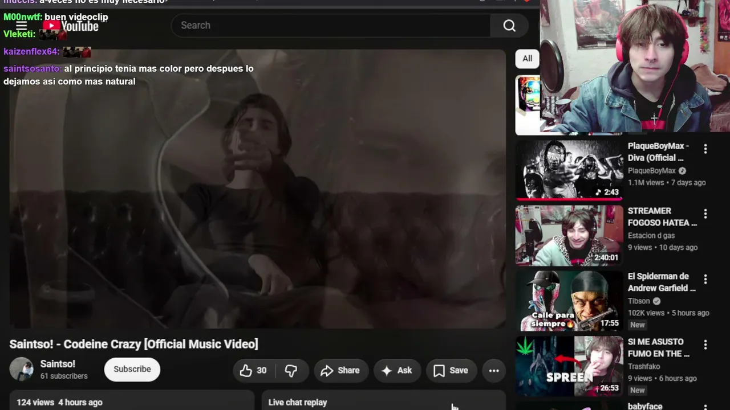Viewport: 730px width, 410px height.
Task: Click the video title Saintso! - Codeine Crazy
Action: click(133, 344)
